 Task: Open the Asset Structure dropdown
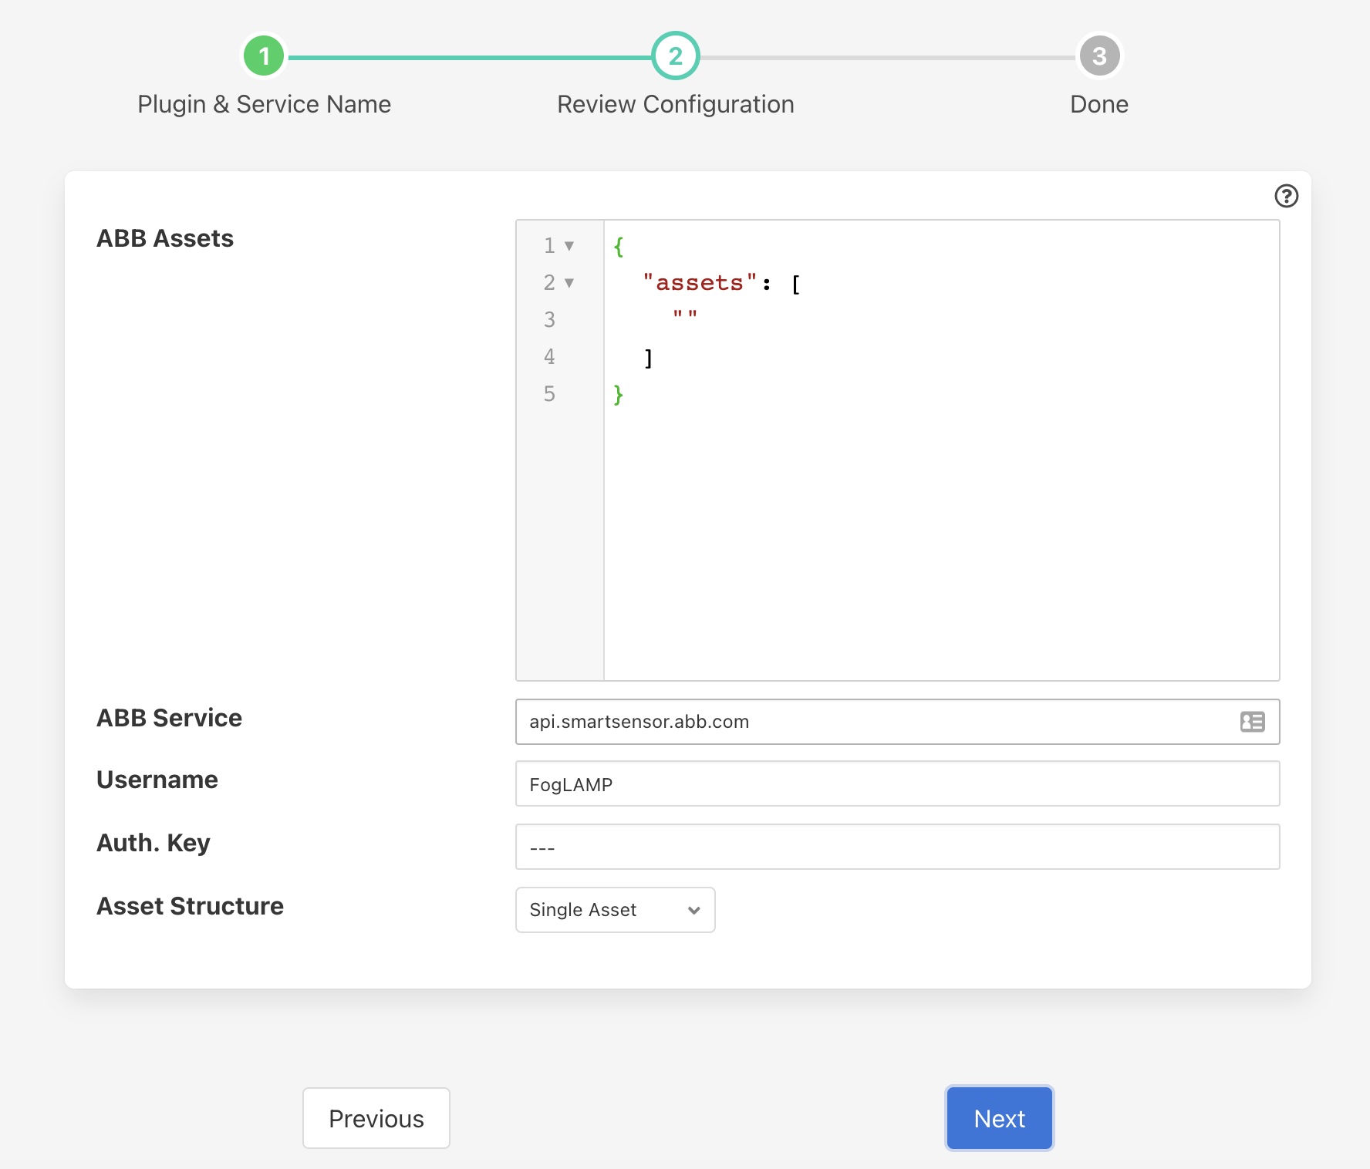click(x=615, y=910)
